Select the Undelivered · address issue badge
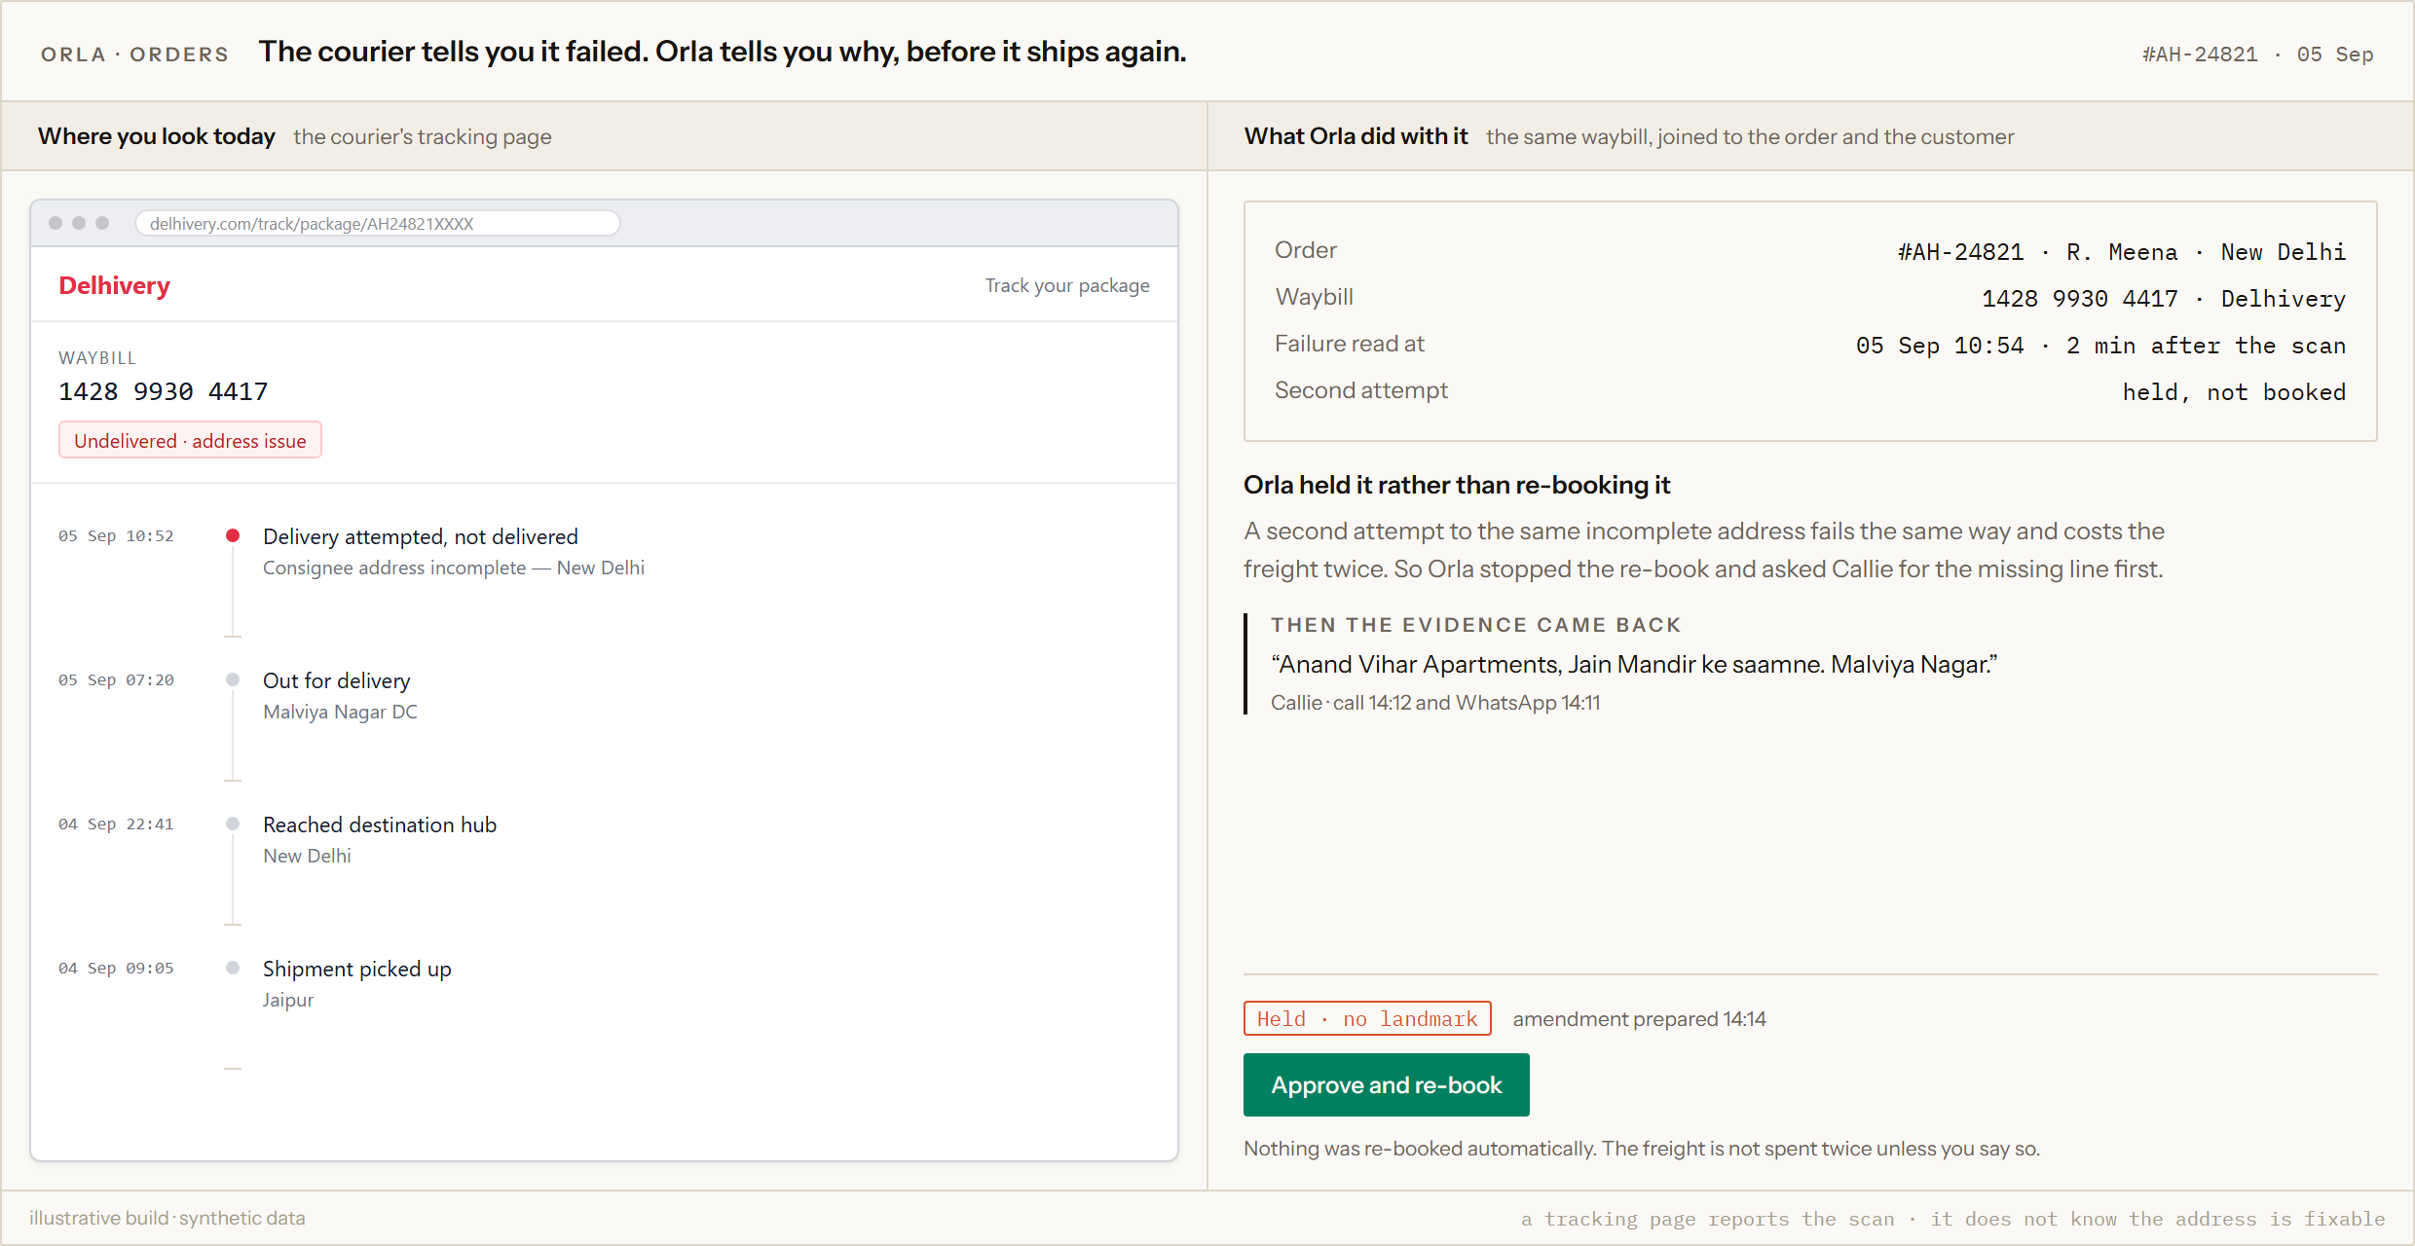The width and height of the screenshot is (2415, 1246). click(x=190, y=440)
